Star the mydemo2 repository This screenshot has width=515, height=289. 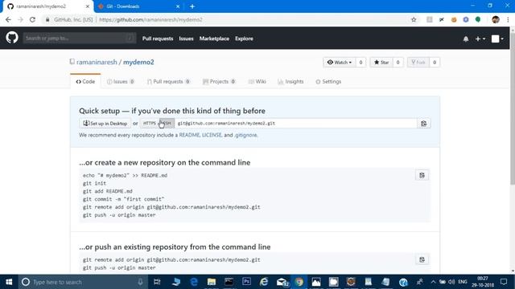click(x=381, y=63)
